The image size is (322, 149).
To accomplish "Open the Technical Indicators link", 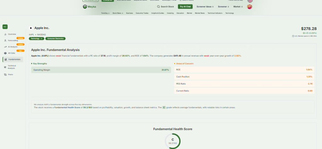I will (x=215, y=13).
